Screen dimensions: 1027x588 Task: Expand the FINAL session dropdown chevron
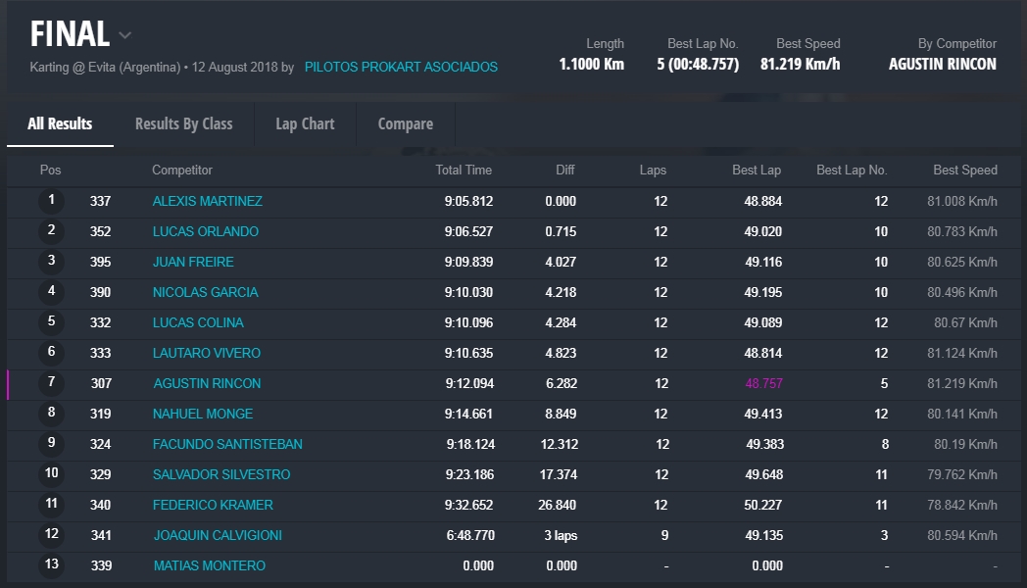tap(124, 35)
